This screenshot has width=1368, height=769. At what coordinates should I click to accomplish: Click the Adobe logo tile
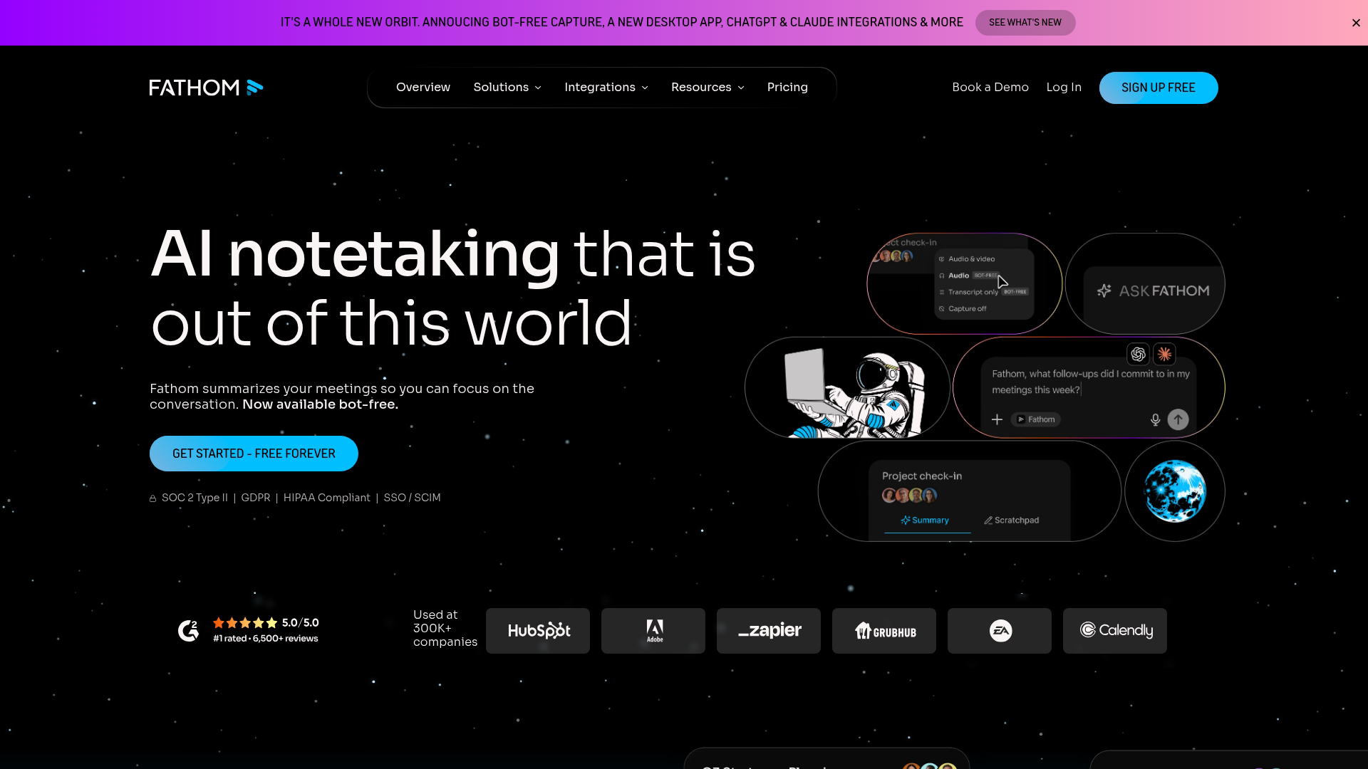tap(653, 631)
